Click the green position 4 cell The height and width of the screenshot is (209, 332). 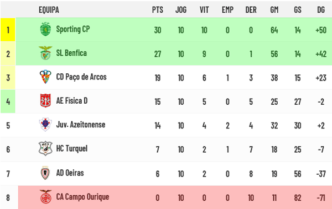coord(8,101)
